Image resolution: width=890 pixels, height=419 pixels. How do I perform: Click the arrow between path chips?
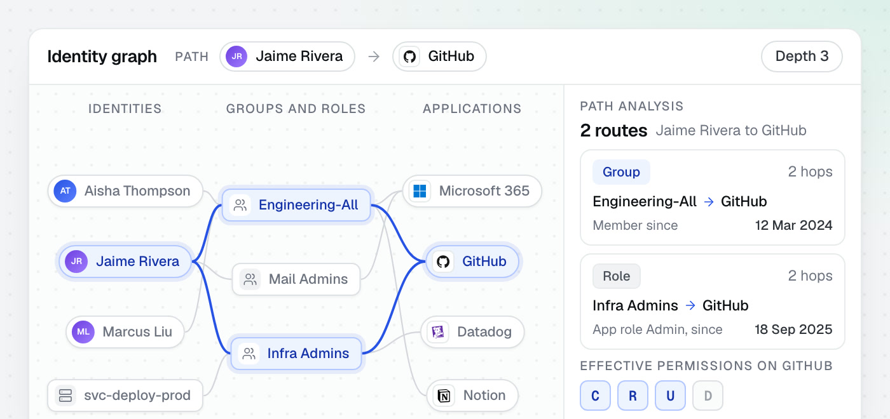tap(374, 57)
